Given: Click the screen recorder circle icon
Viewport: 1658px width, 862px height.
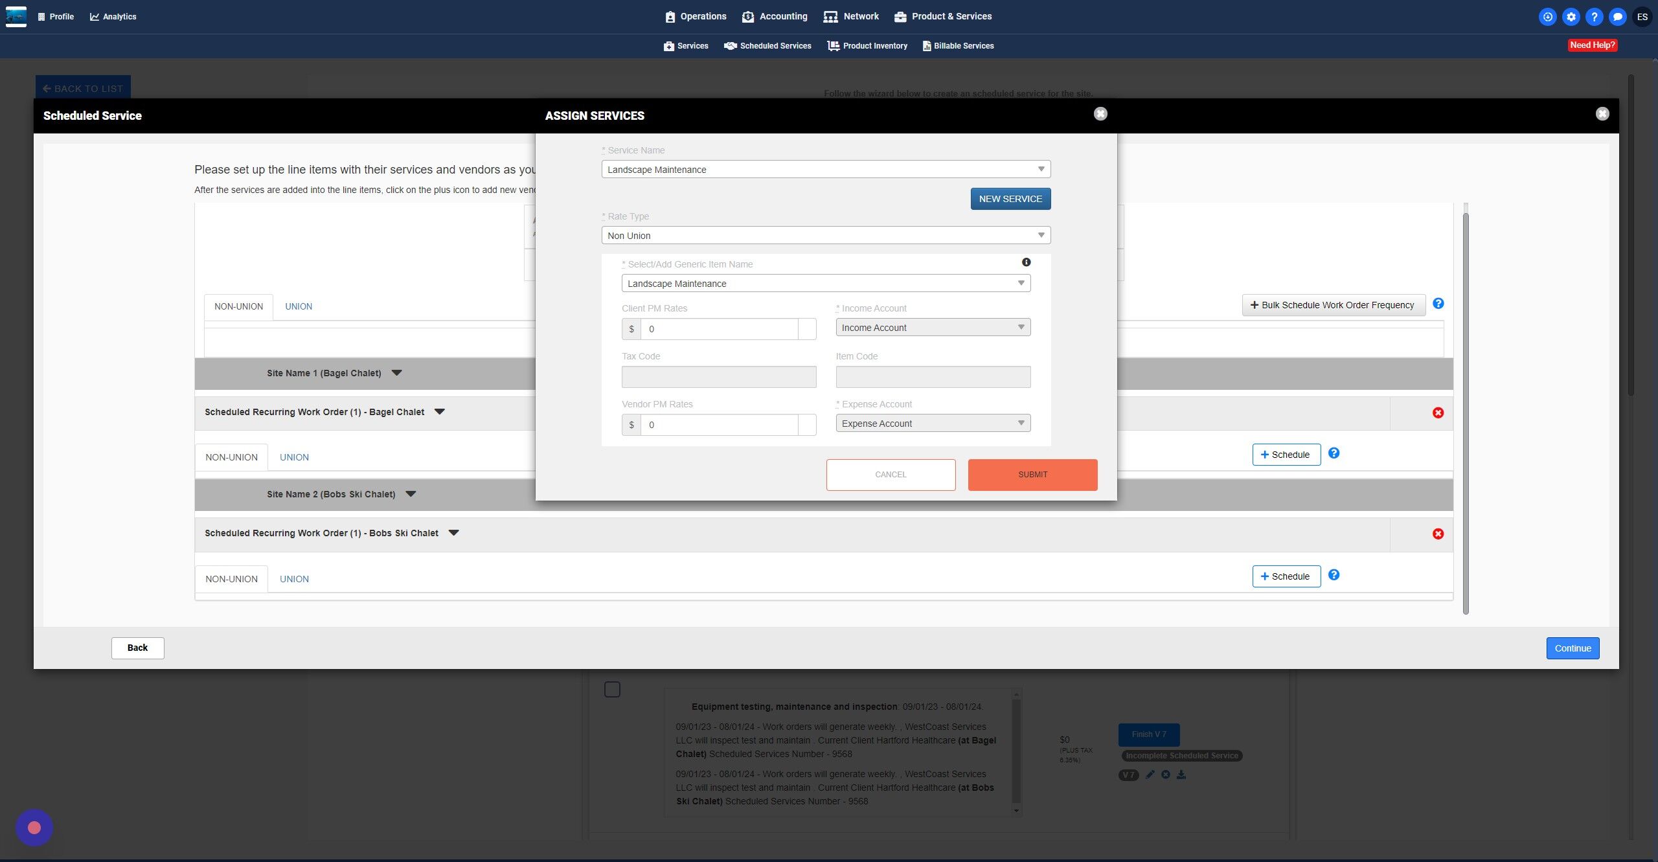Looking at the screenshot, I should (34, 828).
